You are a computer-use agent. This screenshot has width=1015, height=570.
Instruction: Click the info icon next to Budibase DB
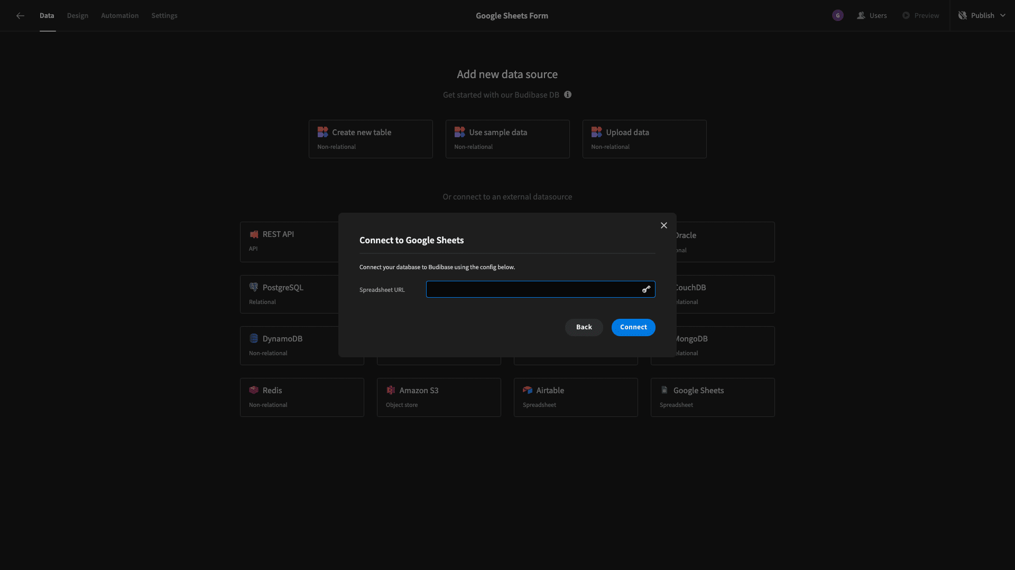(568, 95)
